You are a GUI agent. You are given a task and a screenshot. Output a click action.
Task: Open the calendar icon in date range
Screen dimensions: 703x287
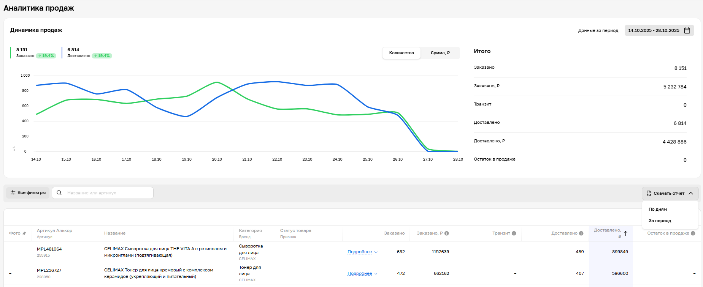click(687, 30)
